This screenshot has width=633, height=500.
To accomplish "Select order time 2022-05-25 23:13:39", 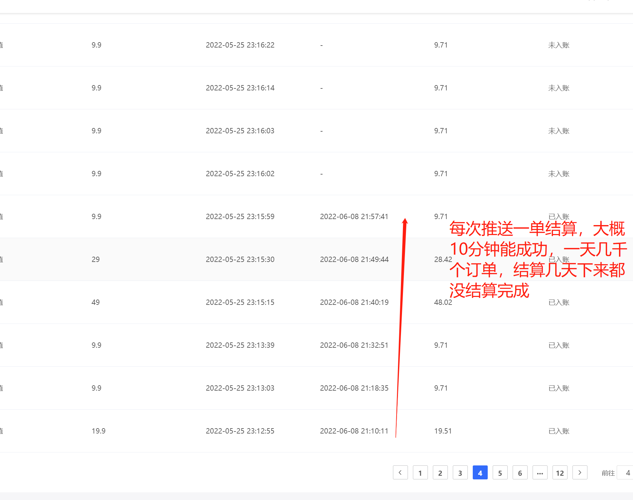I will click(x=240, y=345).
